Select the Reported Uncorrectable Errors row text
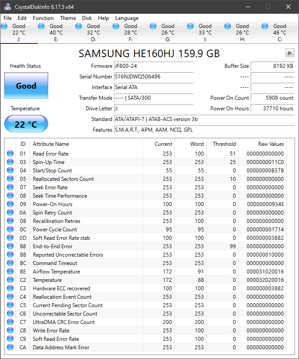Viewport: 299px width, 359px height. coord(68,254)
